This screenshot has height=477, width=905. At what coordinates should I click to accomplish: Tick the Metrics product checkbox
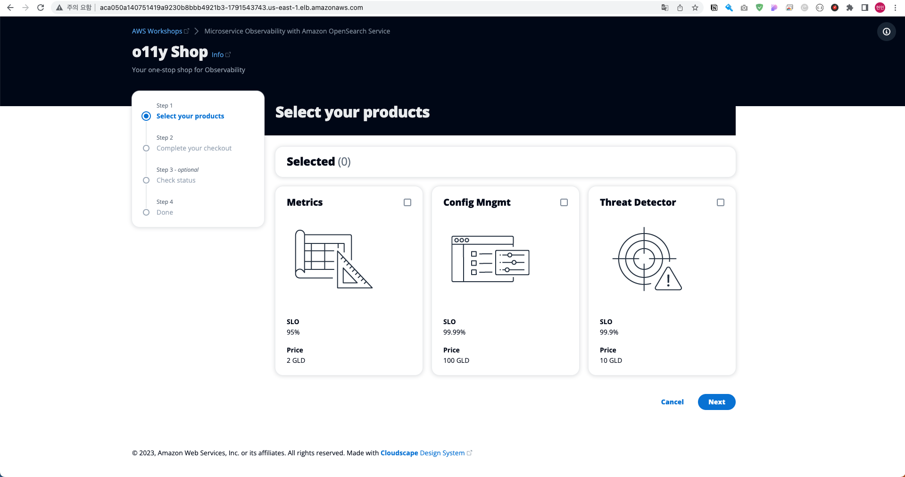(407, 202)
